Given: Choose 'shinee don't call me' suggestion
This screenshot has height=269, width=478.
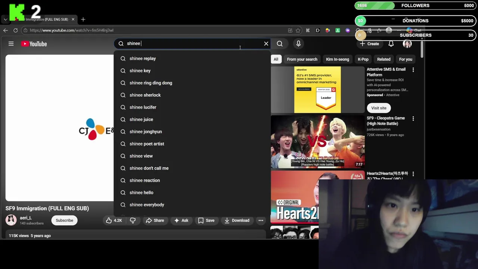Looking at the screenshot, I should tap(192, 168).
